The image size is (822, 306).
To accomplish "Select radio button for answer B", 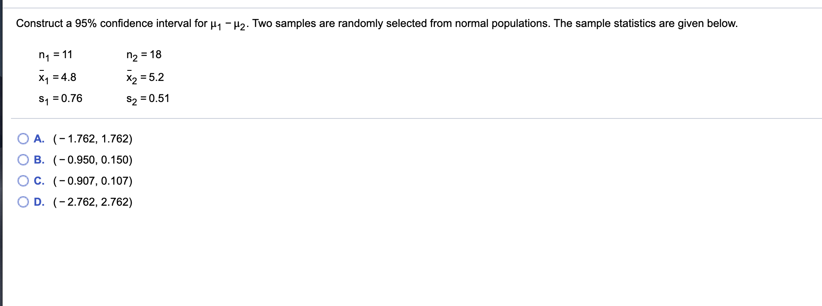I will point(23,159).
